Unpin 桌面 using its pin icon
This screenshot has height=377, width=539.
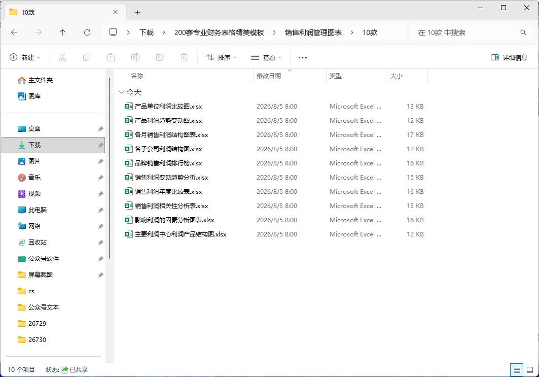click(100, 129)
